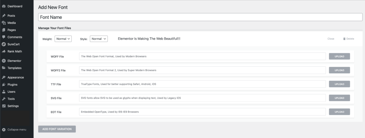
Task: Upload an EOT file
Action: click(339, 112)
